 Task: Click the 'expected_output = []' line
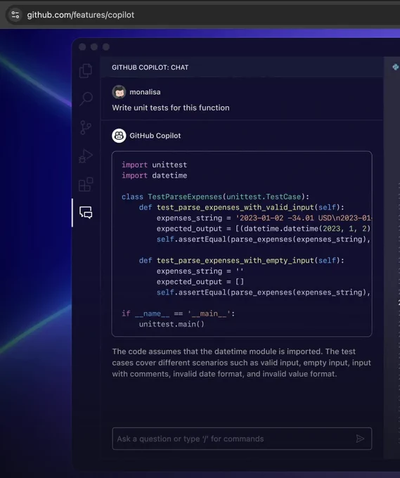click(200, 282)
